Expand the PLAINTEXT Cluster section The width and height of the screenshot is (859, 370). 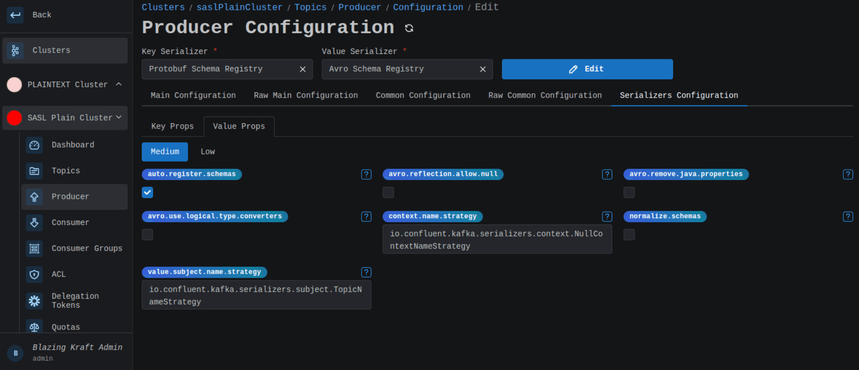coord(119,84)
